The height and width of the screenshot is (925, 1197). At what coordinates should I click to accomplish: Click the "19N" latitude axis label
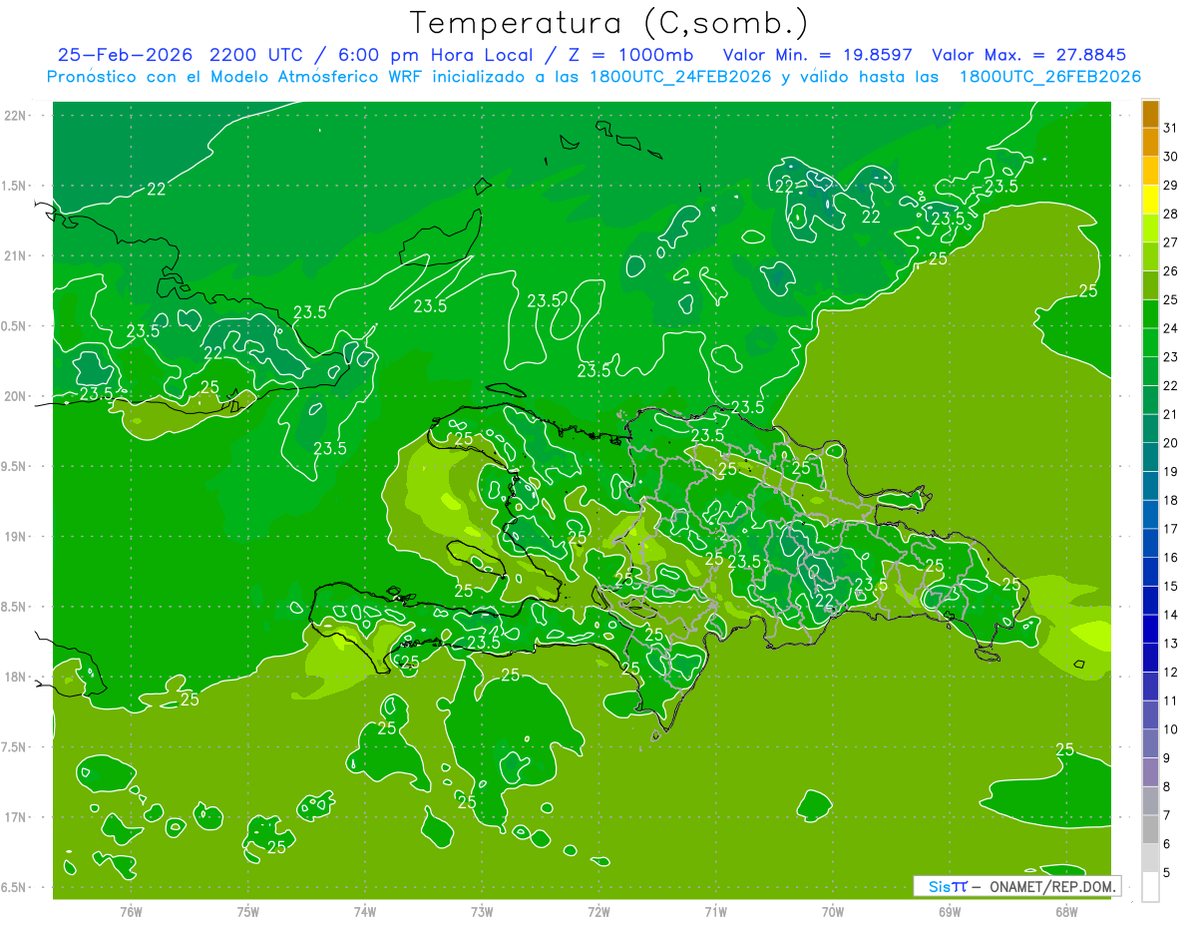pos(17,537)
